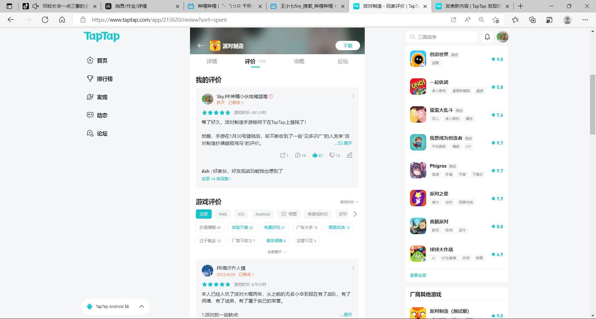
Task: Open the 派对制造 game icon
Action: (x=215, y=46)
